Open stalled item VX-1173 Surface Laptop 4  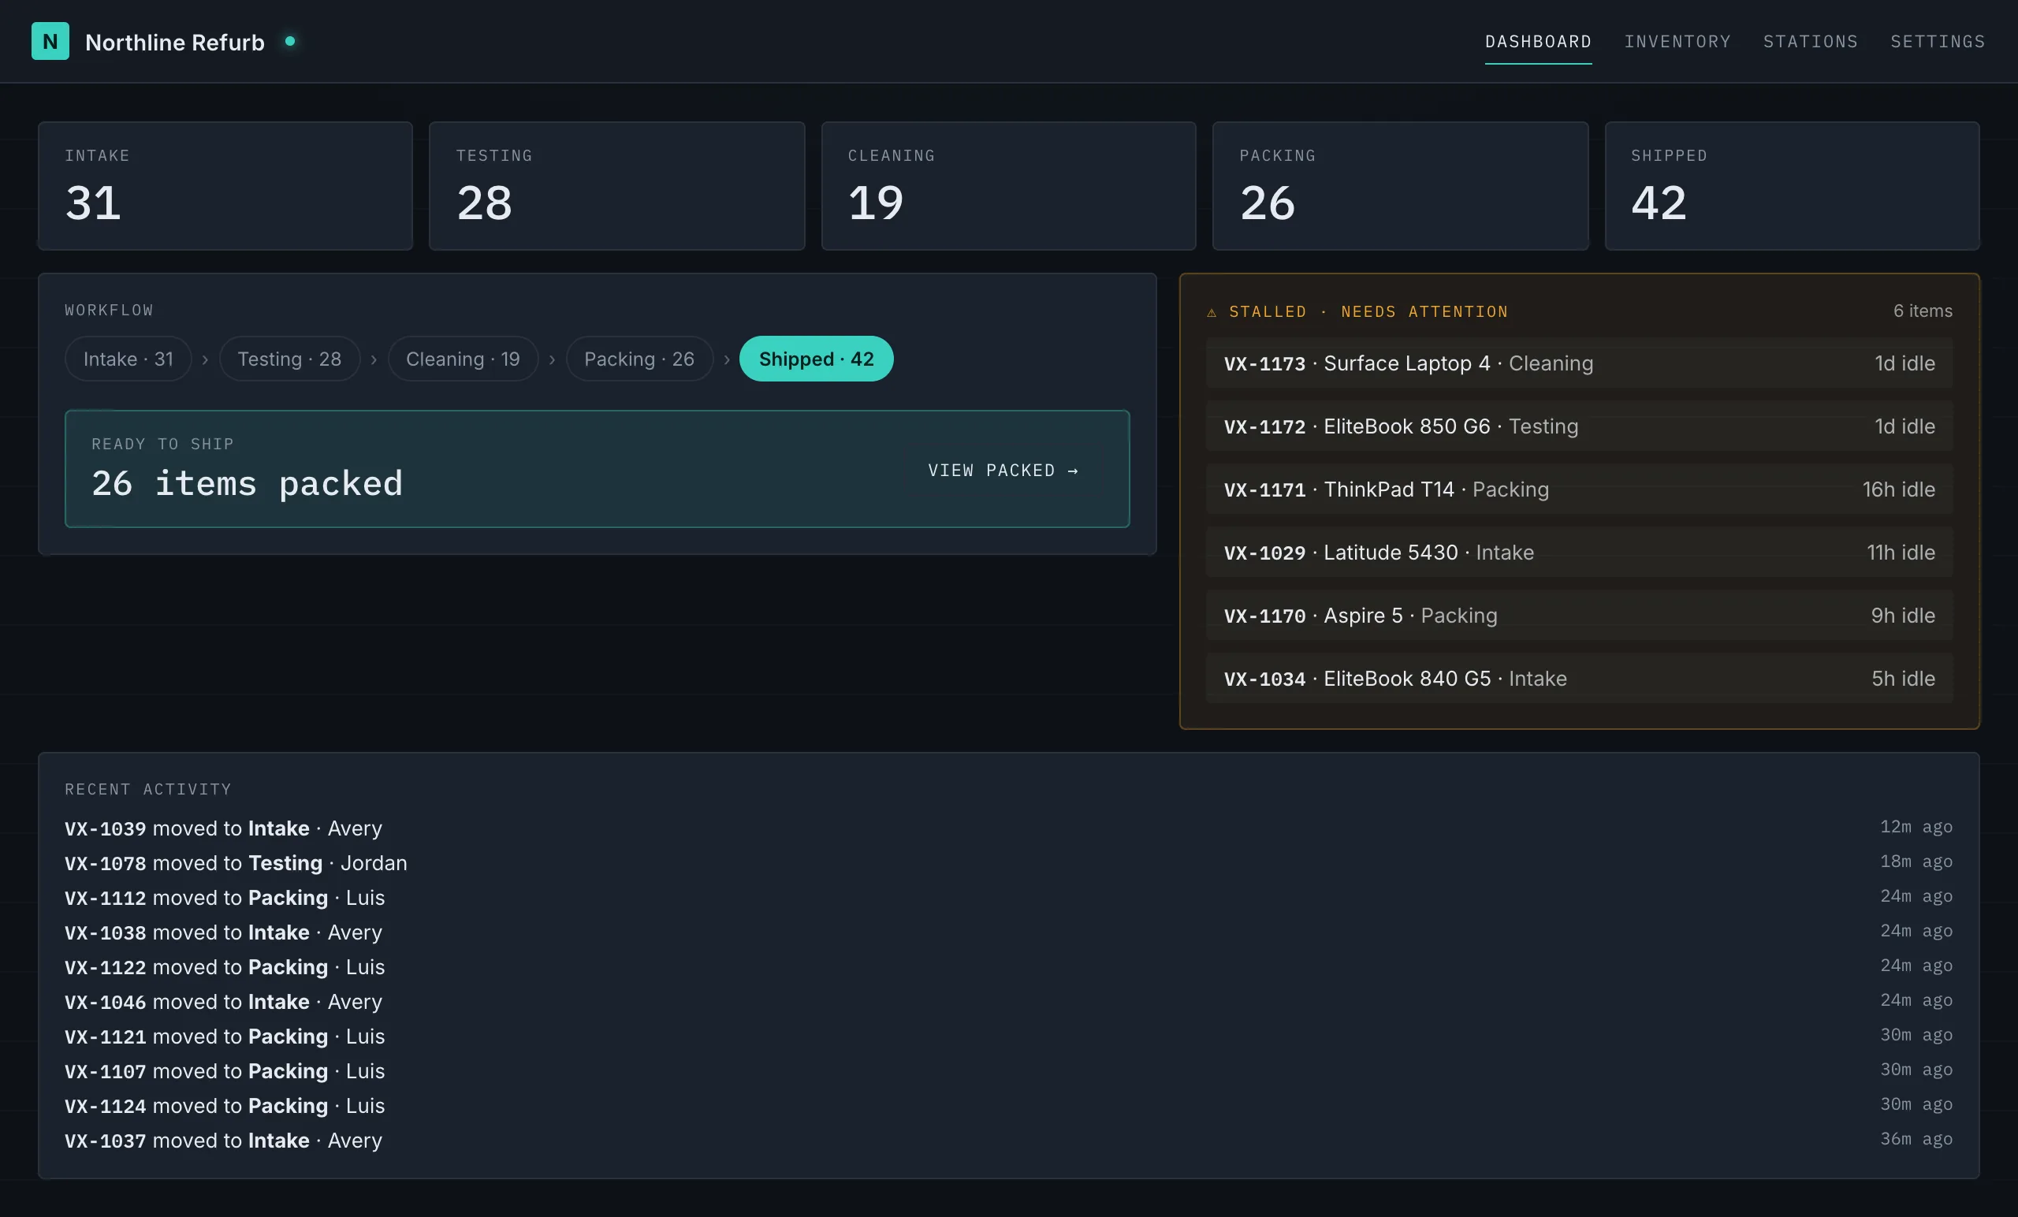(1579, 363)
